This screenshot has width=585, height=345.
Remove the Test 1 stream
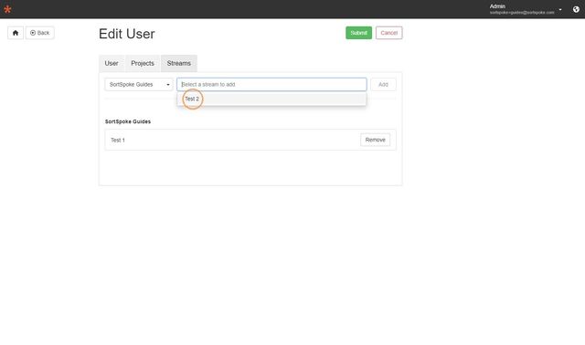click(x=375, y=140)
